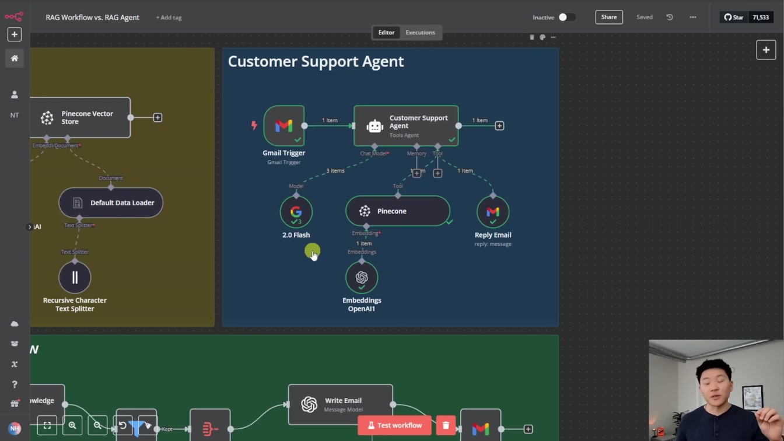The width and height of the screenshot is (784, 441).
Task: Click the Test workflow button
Action: [395, 425]
